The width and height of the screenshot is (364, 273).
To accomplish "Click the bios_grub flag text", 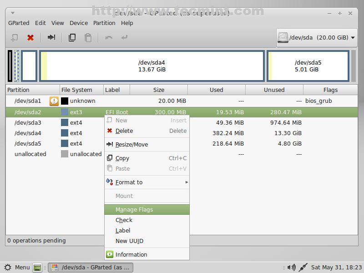I will [x=318, y=101].
